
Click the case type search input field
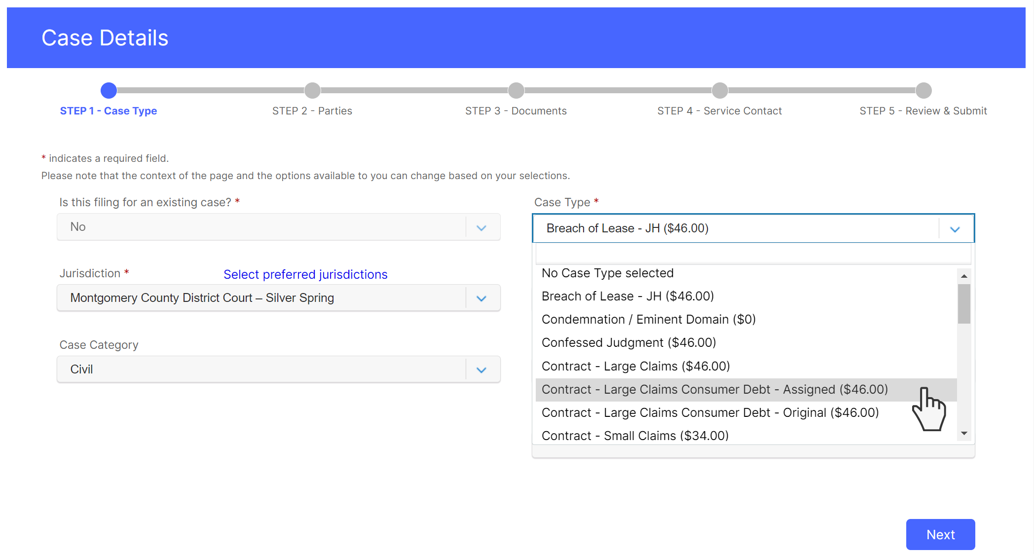pos(753,254)
